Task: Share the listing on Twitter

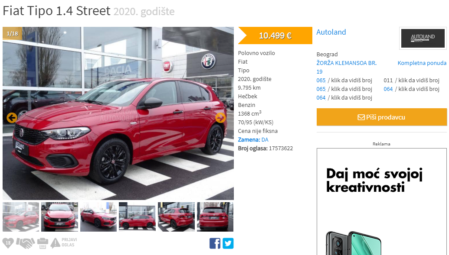Action: point(228,243)
